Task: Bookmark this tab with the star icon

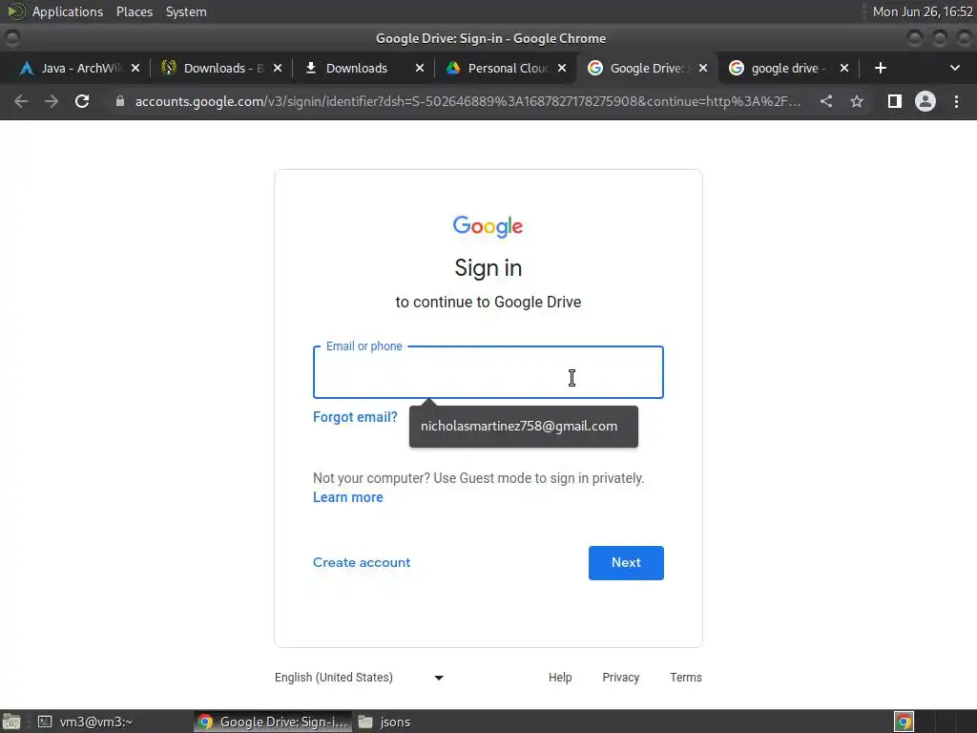Action: (857, 101)
